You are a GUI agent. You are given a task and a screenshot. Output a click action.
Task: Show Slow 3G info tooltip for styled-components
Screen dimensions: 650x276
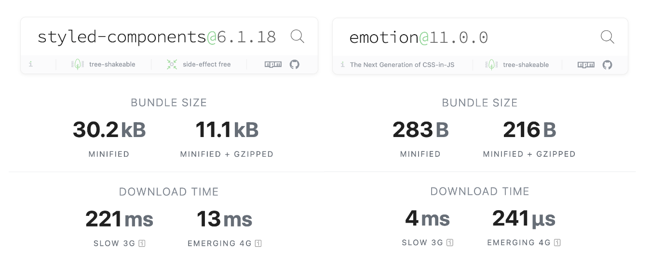142,243
